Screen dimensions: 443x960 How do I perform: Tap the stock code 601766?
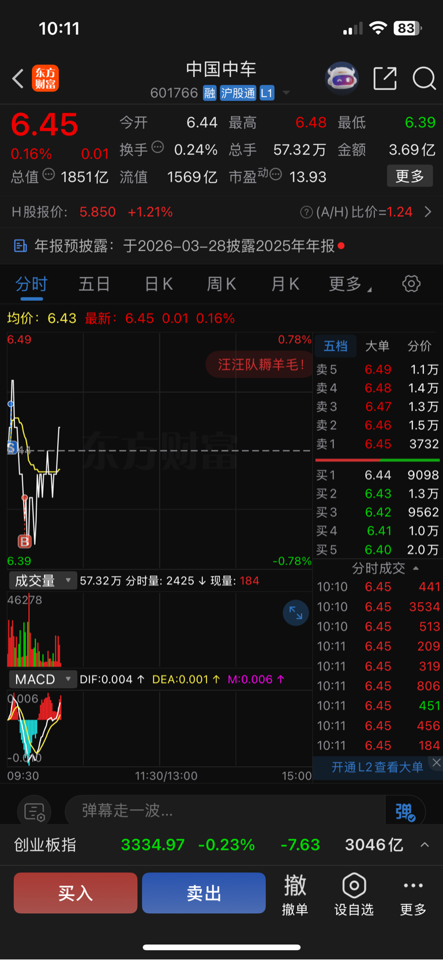point(174,93)
